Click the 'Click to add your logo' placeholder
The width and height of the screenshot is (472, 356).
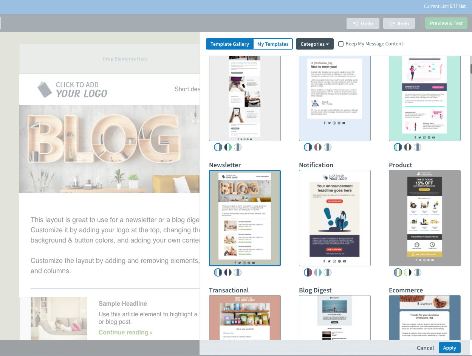click(73, 89)
